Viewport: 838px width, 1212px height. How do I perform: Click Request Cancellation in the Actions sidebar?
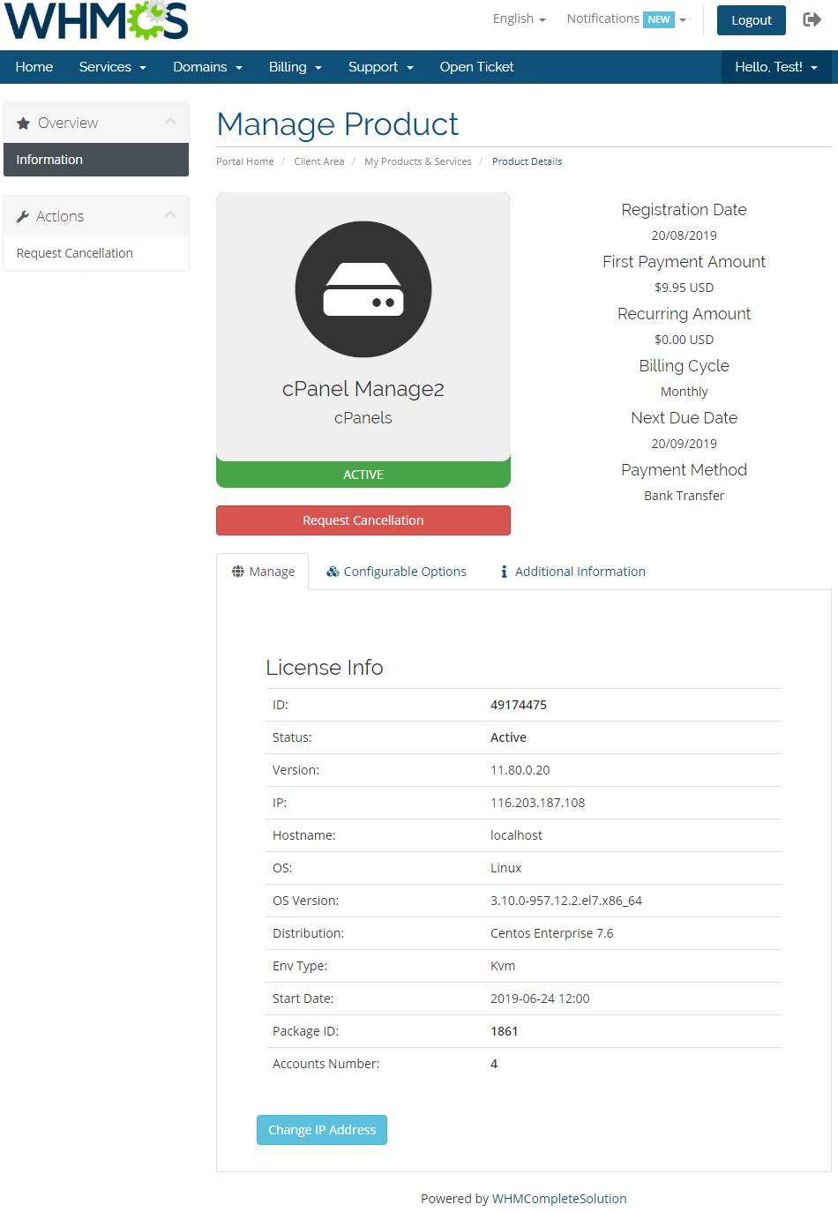coord(96,253)
